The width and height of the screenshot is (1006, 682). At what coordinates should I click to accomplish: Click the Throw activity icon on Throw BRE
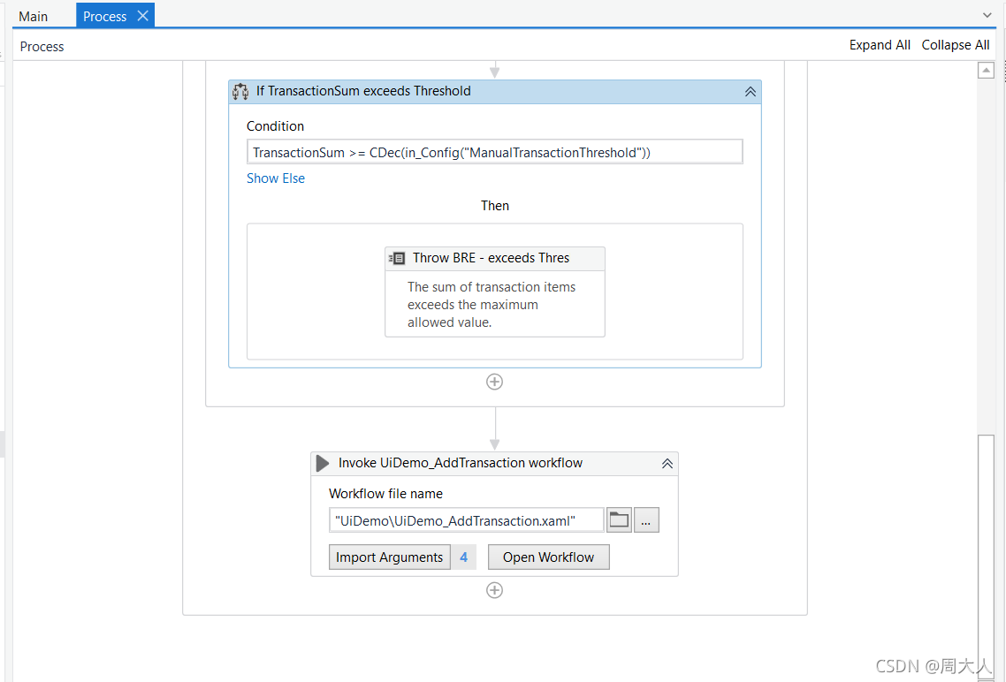click(x=396, y=258)
